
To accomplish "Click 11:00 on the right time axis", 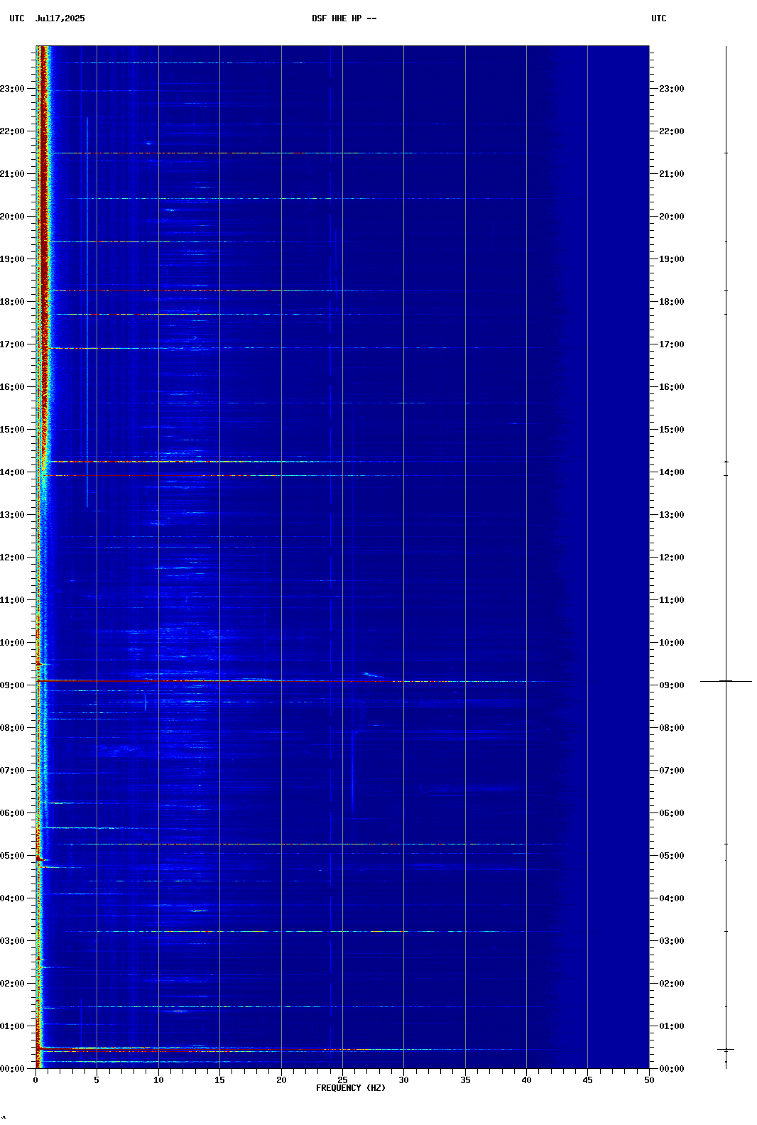I will 672,600.
